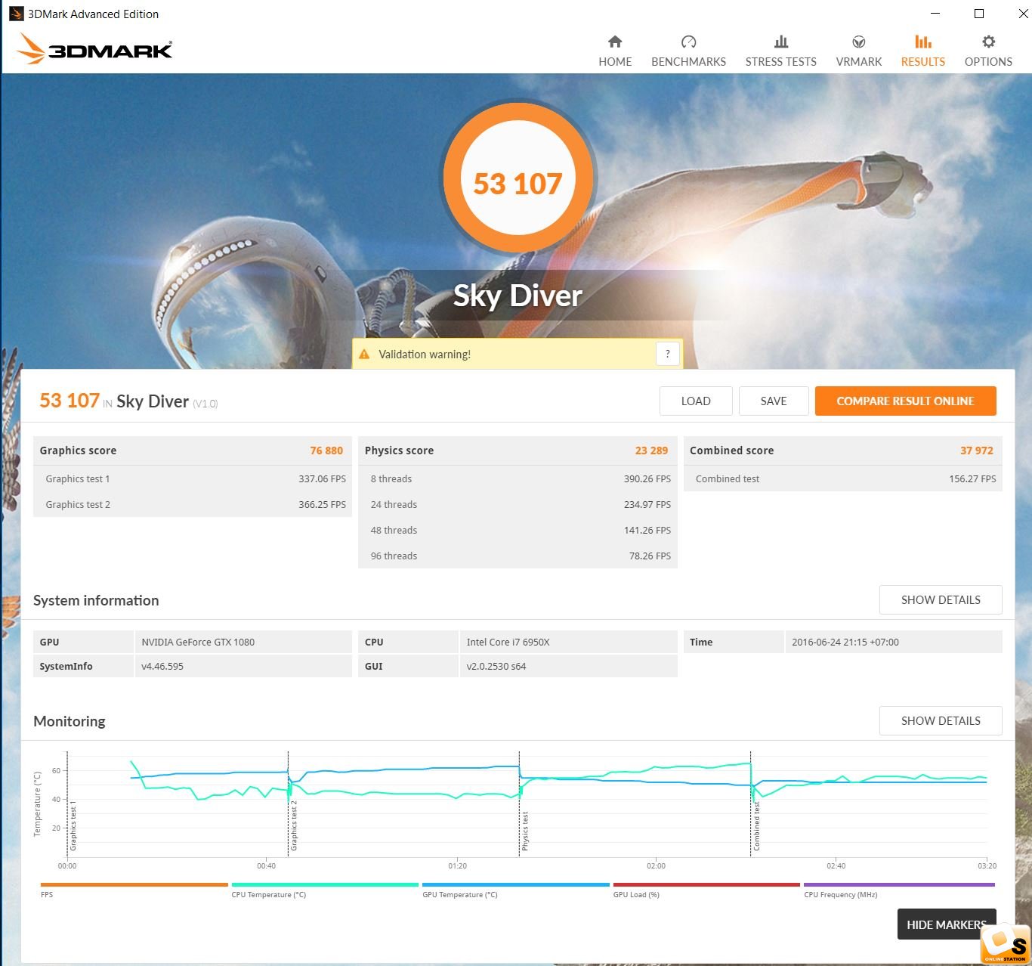Click the Results bars icon
The image size is (1032, 966).
(x=923, y=42)
